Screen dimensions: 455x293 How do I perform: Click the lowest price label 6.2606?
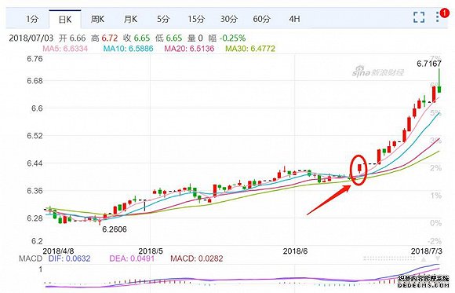point(115,229)
